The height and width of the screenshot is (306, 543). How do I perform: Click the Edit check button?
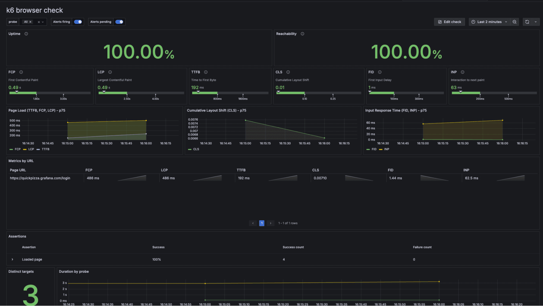[x=449, y=22]
